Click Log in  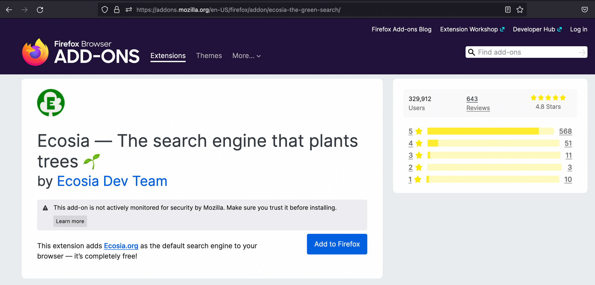coord(579,29)
